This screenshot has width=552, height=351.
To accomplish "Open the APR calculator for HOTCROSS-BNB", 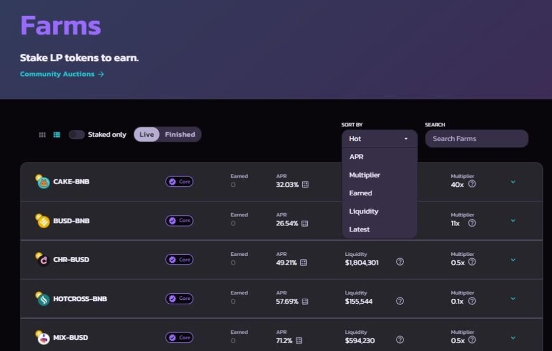I will pos(305,301).
